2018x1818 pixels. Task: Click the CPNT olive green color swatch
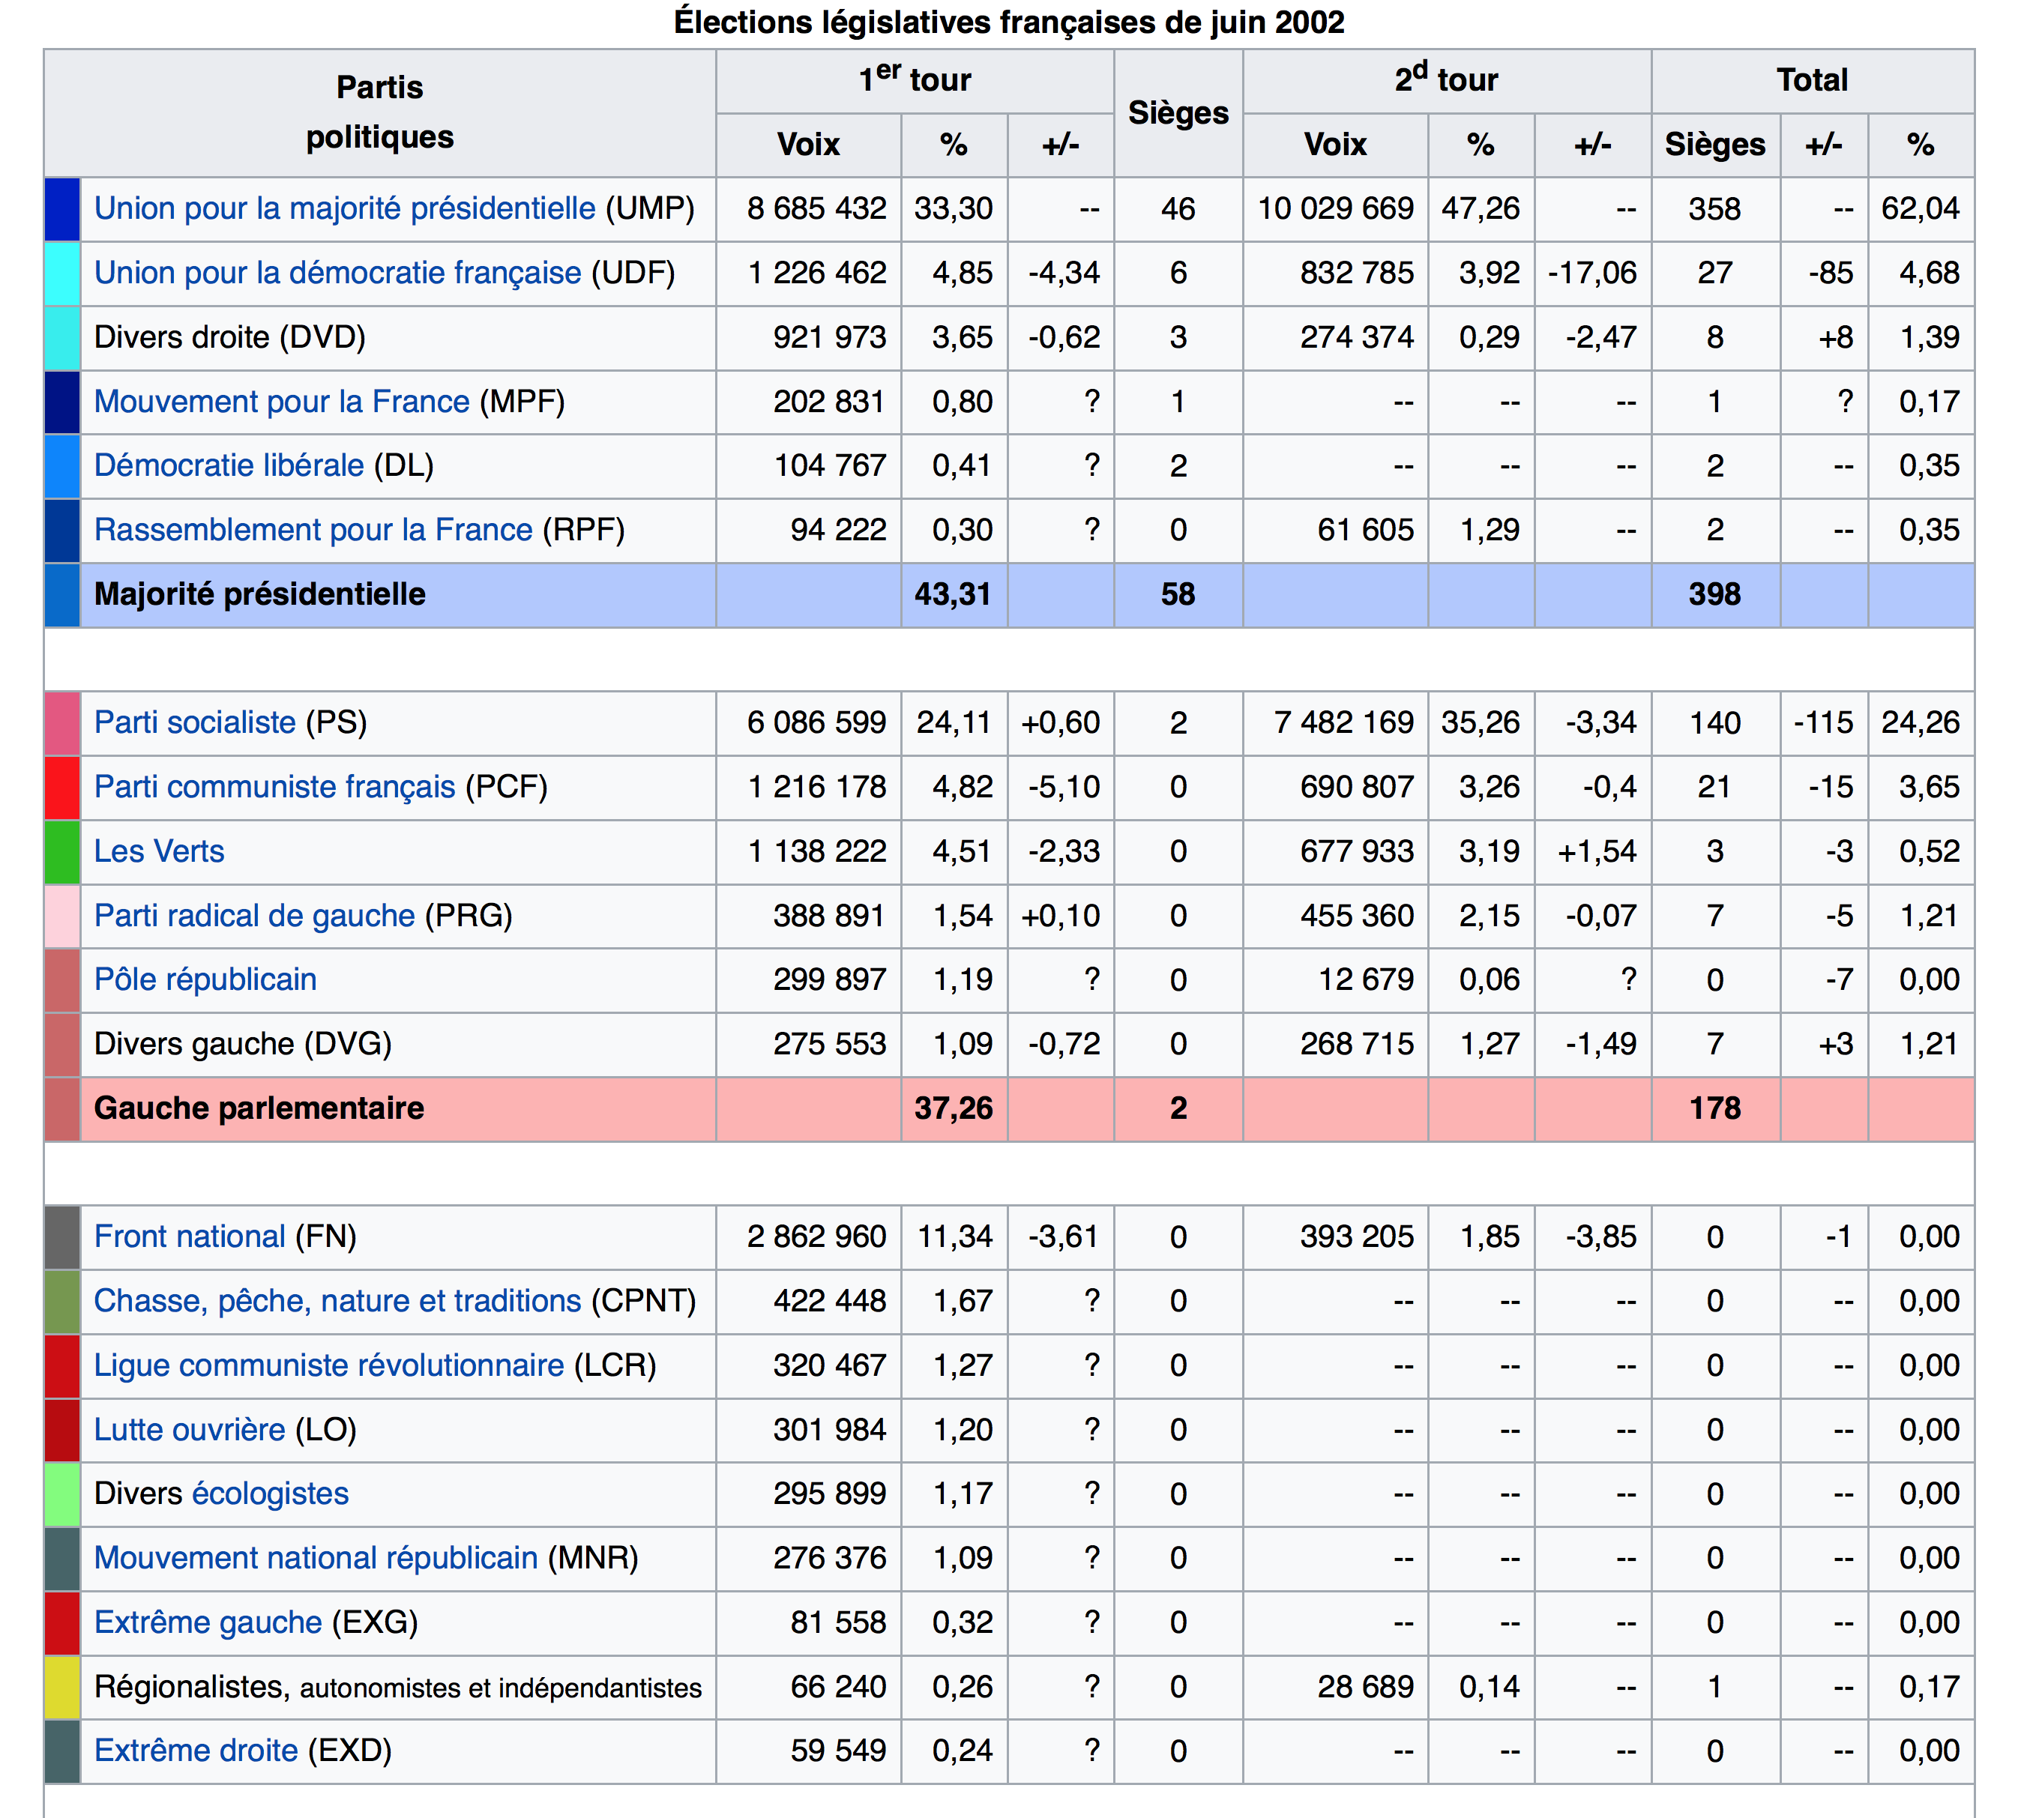point(62,1301)
